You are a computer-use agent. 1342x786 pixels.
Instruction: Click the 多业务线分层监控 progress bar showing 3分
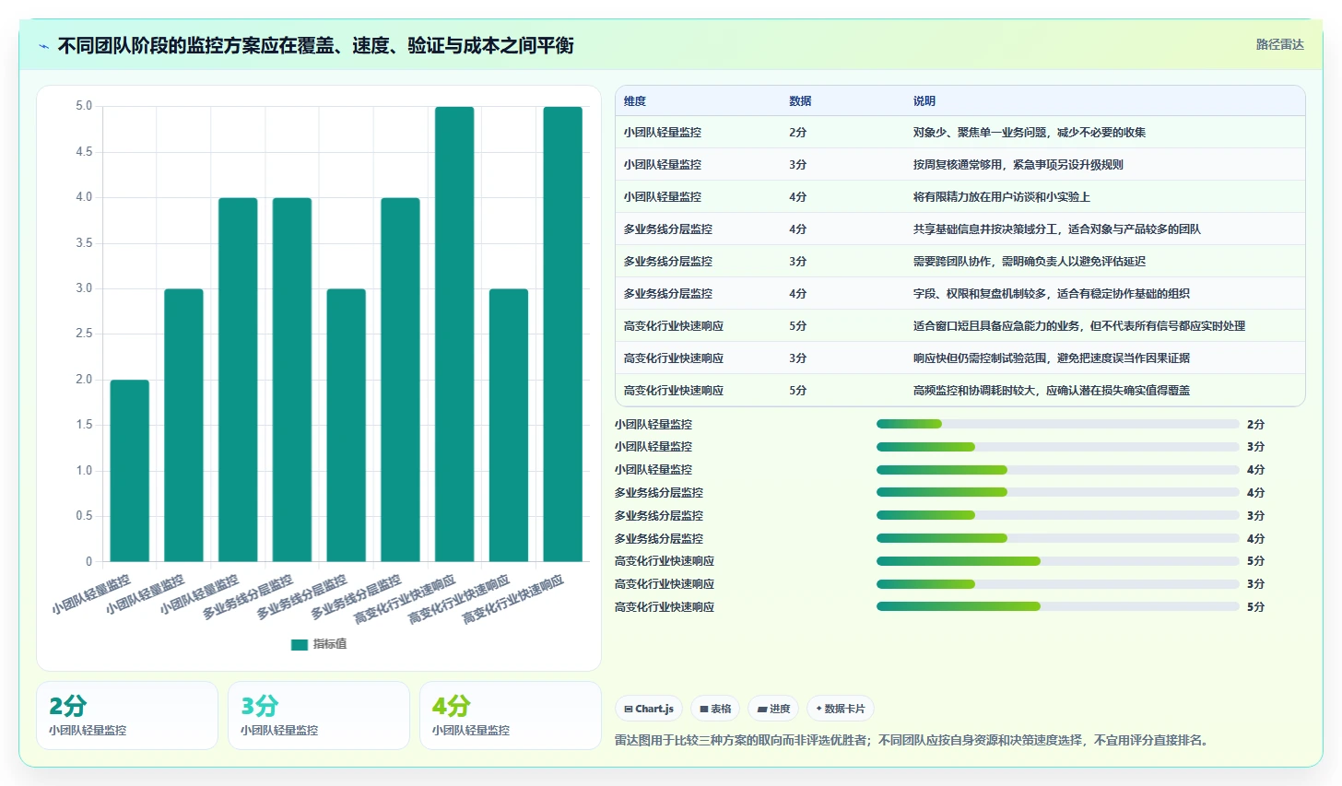tap(1057, 515)
